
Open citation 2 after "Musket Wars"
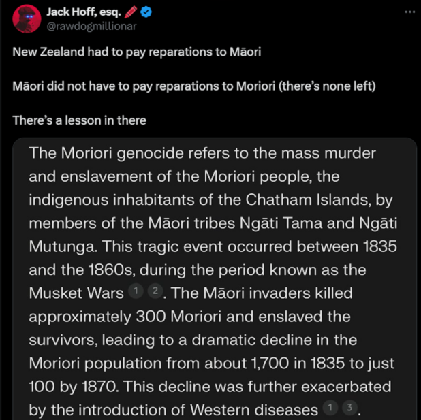pyautogui.click(x=155, y=293)
